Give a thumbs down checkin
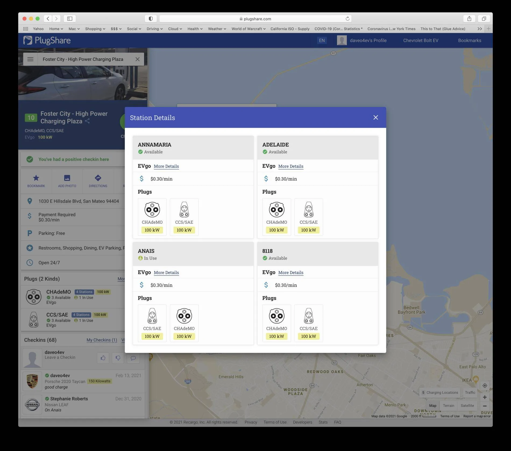Viewport: 511px width, 451px height. click(118, 358)
